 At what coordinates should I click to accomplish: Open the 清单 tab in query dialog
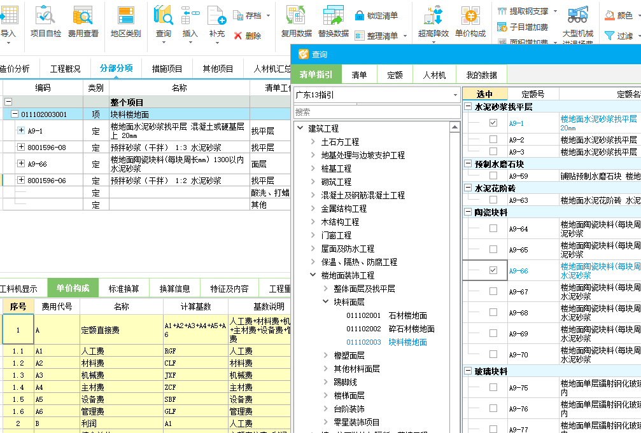[x=359, y=75]
